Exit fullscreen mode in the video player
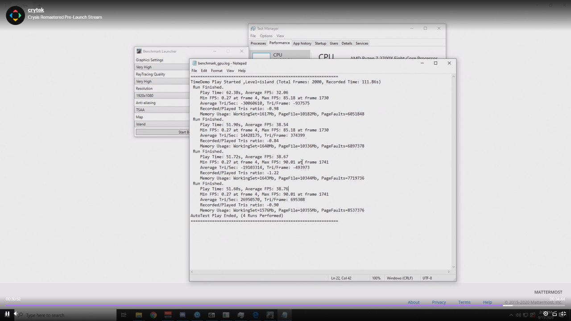 coord(563,314)
